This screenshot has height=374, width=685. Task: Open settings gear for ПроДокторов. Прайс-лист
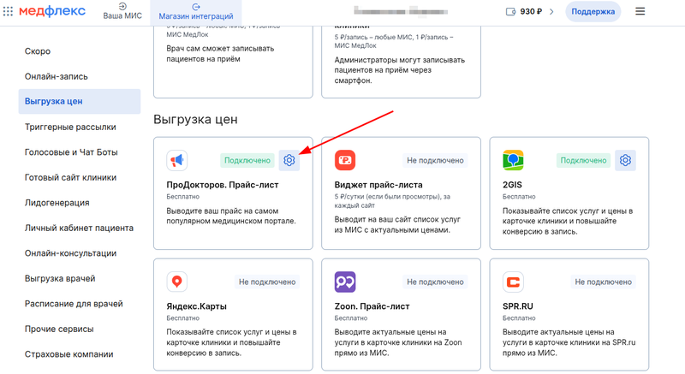tap(289, 160)
